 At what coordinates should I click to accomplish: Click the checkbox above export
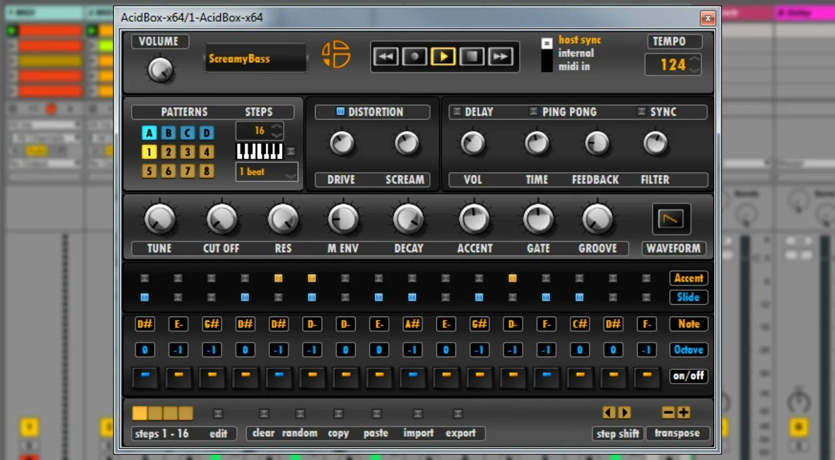click(x=458, y=413)
